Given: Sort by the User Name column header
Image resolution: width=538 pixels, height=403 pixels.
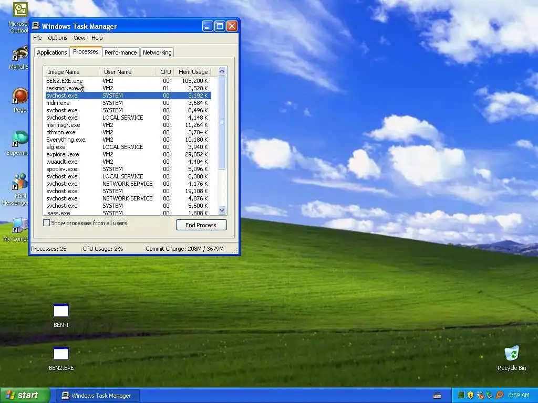Looking at the screenshot, I should click(x=127, y=71).
